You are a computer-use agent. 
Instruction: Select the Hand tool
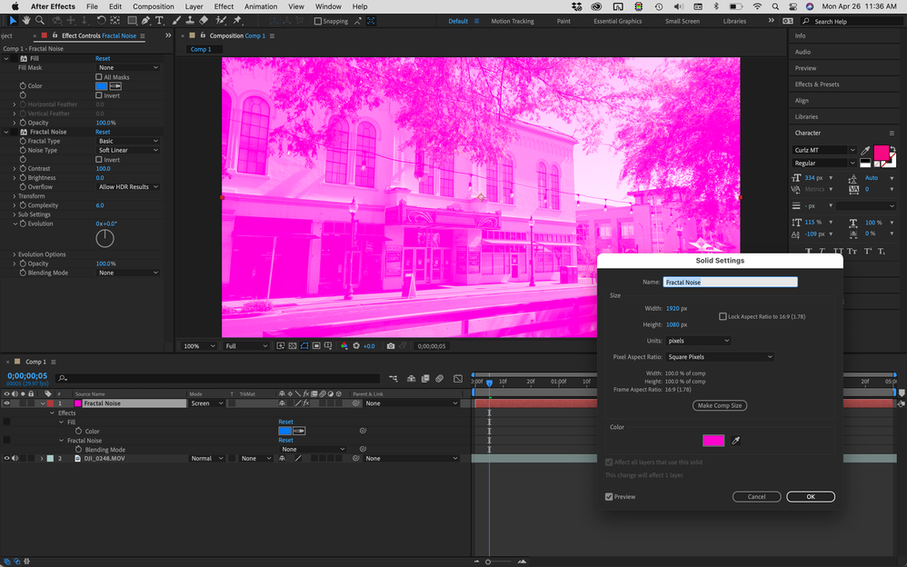(27, 20)
